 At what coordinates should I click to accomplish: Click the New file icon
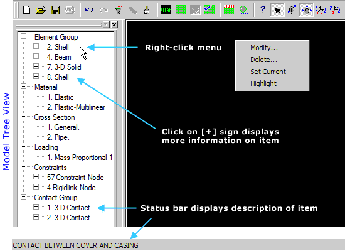[x=26, y=10]
